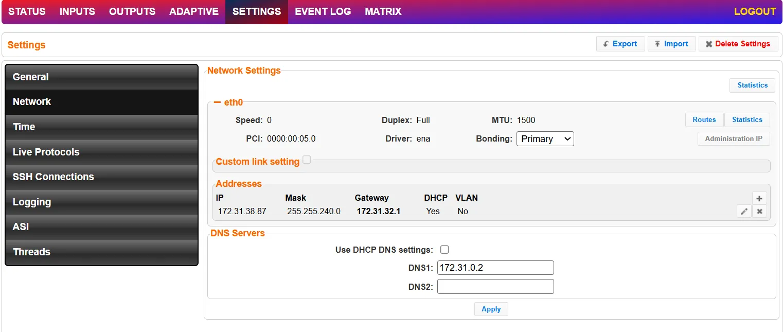This screenshot has width=783, height=332.
Task: Open the MATRIX tab
Action: click(383, 11)
